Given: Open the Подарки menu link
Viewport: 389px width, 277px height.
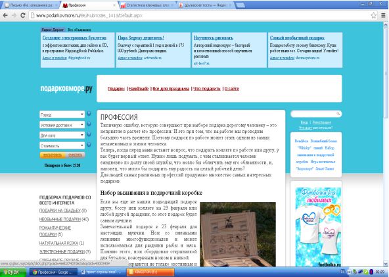Looking at the screenshot, I should point(116,89).
